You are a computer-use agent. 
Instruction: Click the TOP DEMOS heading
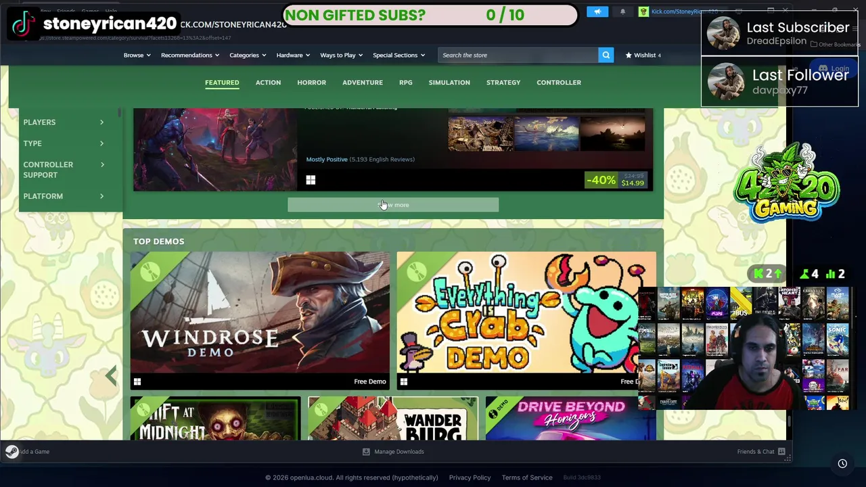click(x=158, y=241)
